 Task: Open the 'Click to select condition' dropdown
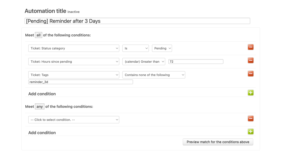[74, 120]
